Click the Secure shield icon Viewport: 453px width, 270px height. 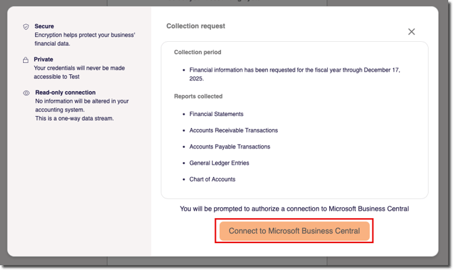(26, 26)
